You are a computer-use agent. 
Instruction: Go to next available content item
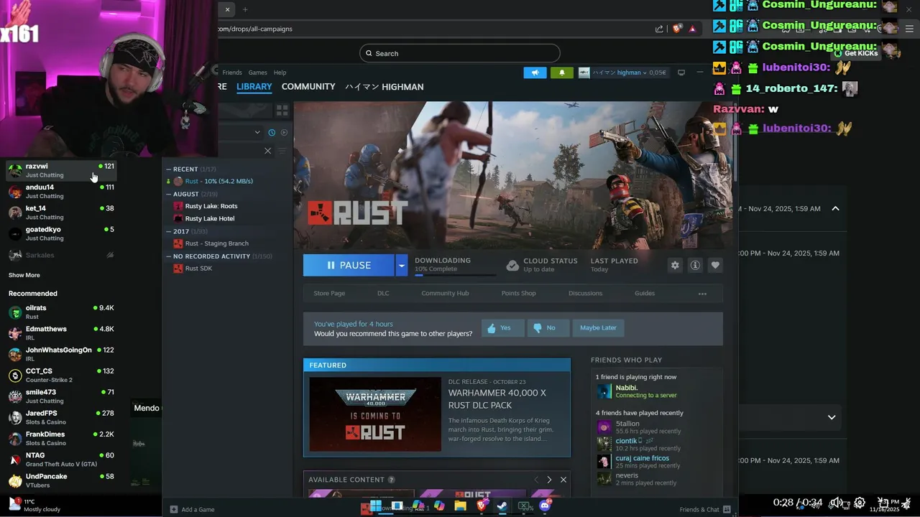[549, 480]
